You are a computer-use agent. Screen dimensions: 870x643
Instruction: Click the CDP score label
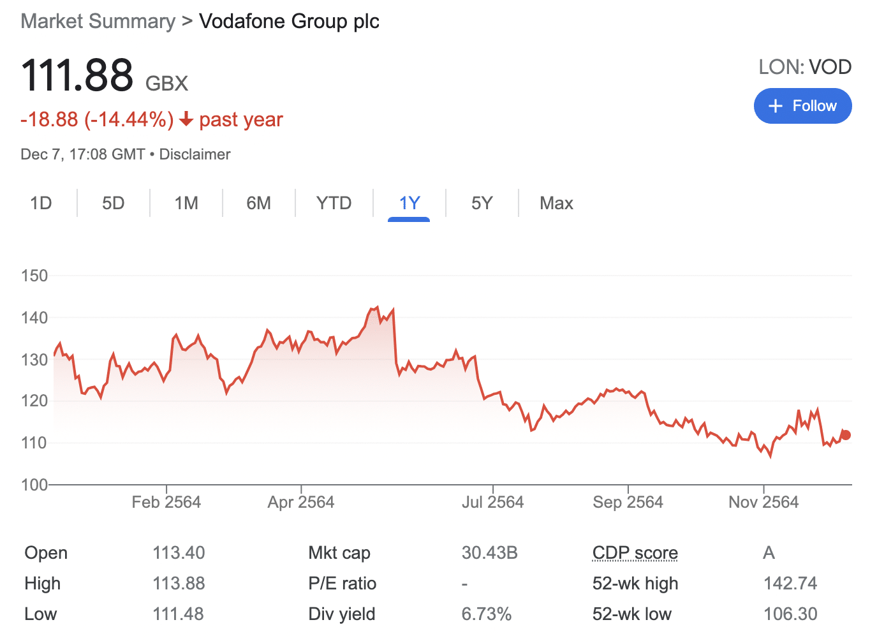[635, 552]
